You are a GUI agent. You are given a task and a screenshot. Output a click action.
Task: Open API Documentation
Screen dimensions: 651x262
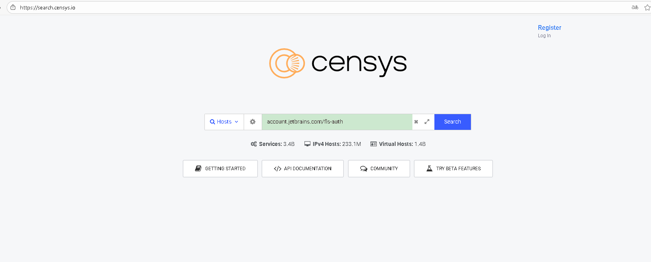[303, 169]
